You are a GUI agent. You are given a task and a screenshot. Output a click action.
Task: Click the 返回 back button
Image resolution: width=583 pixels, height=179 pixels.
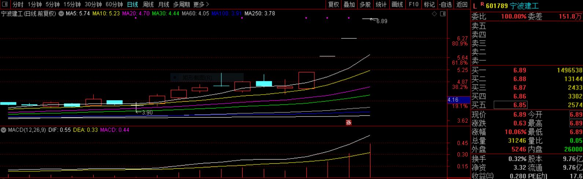(x=462, y=4)
